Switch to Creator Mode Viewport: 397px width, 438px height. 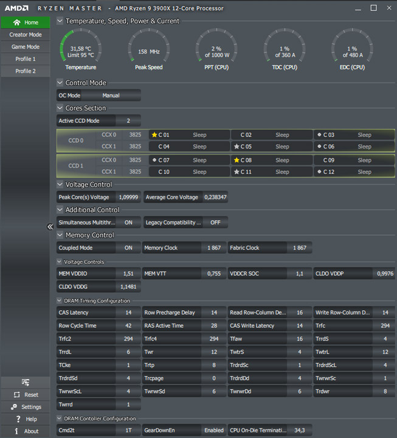tap(26, 35)
